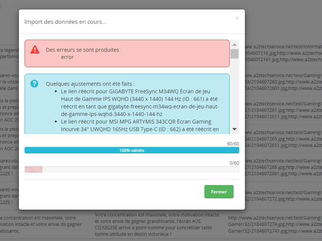This screenshot has height=241, width=322.
Task: Click the MSI MPG ARTYMIS 343CQR rewrite entry
Action: [x=139, y=125]
